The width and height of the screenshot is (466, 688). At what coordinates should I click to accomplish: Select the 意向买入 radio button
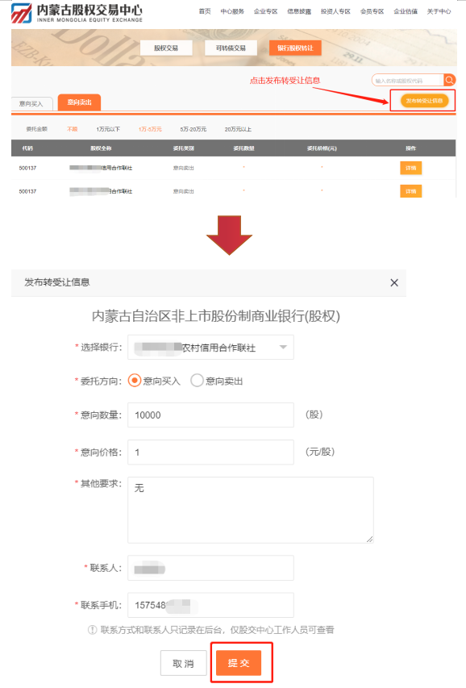135,381
